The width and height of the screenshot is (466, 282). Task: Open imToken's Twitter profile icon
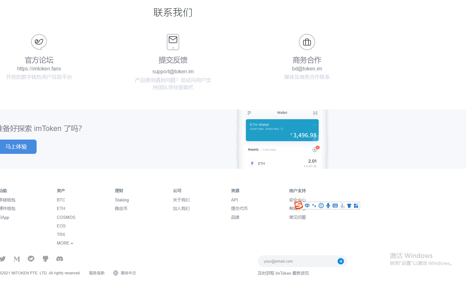pos(3,259)
